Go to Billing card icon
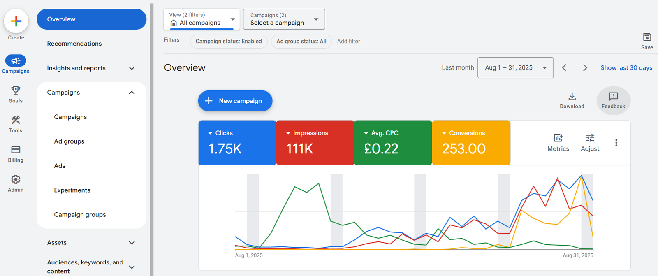 tap(16, 150)
